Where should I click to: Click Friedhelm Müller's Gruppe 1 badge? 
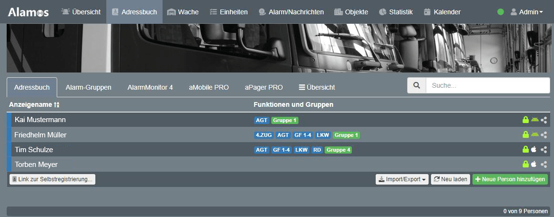(x=346, y=135)
